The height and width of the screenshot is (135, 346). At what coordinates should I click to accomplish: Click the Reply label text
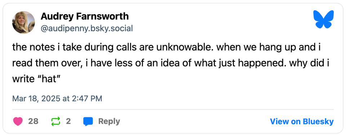pyautogui.click(x=109, y=121)
